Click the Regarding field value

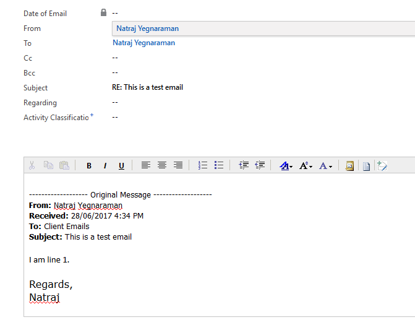click(x=115, y=102)
